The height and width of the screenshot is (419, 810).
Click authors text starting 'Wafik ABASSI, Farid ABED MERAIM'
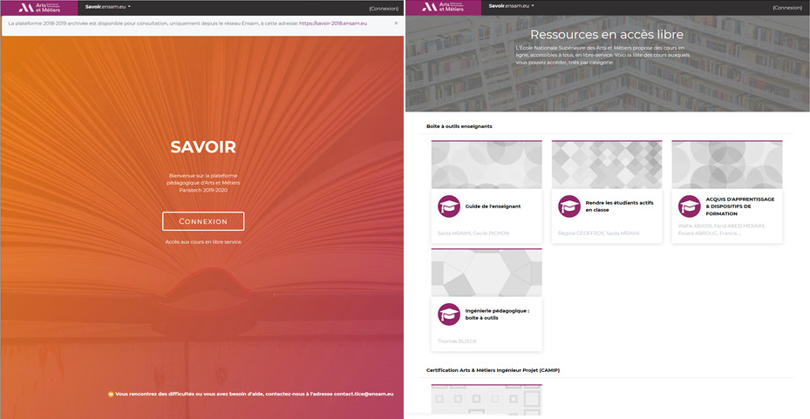point(721,230)
